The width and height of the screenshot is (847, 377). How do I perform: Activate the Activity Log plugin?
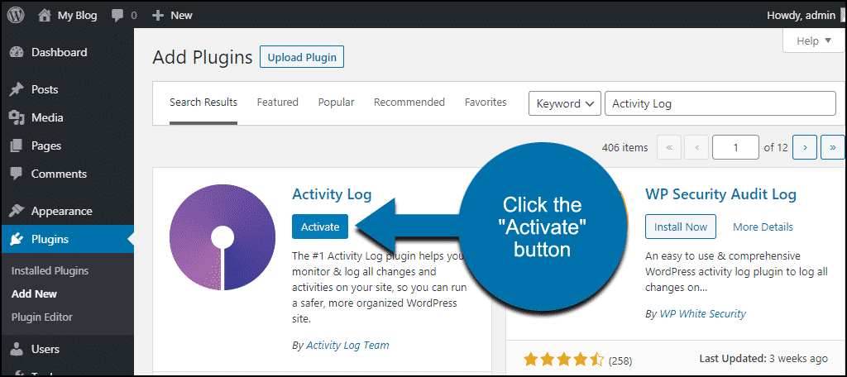point(320,227)
